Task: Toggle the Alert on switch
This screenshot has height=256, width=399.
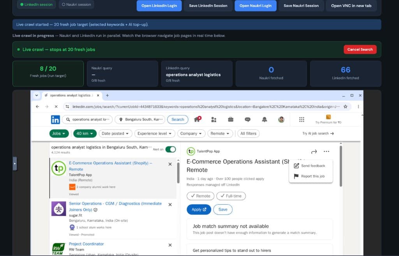Action: point(171,149)
